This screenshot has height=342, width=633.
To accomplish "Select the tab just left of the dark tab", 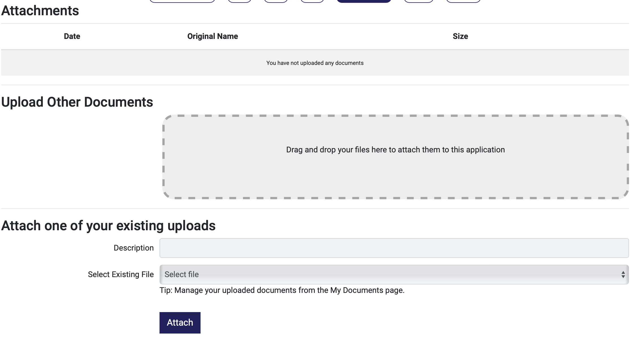I will tap(312, 1).
